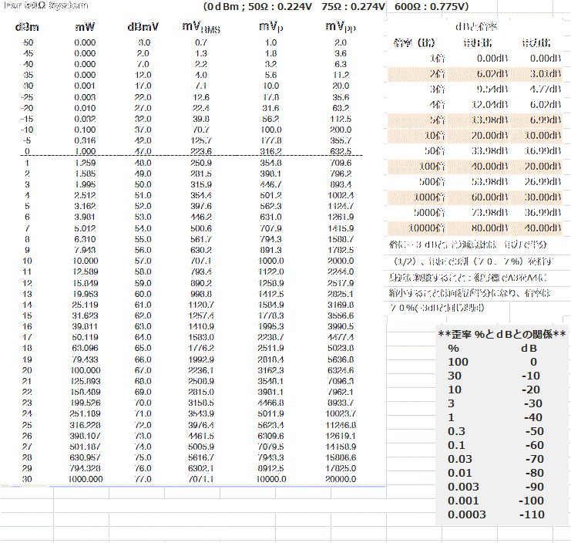The image size is (571, 543).
Task: Select dBmV cell 47.0
Action: (143, 151)
